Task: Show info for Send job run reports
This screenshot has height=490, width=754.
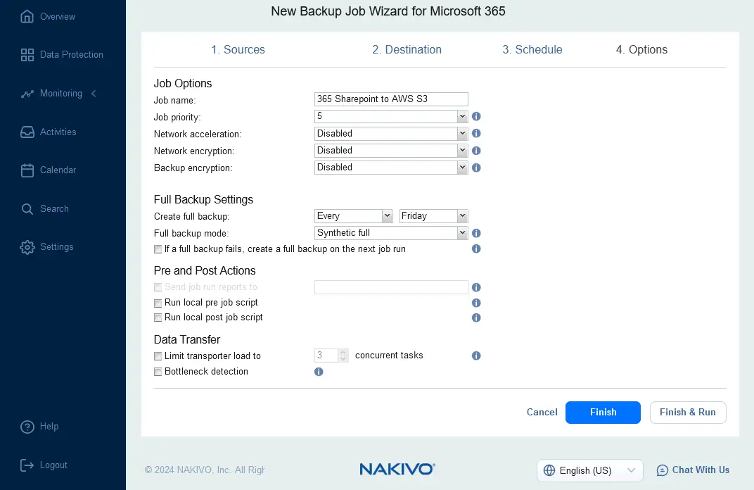Action: point(476,287)
